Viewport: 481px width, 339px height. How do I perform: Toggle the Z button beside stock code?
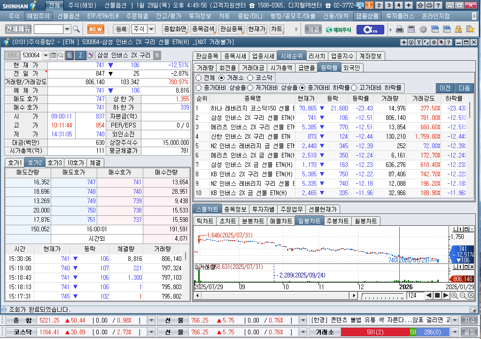point(80,55)
